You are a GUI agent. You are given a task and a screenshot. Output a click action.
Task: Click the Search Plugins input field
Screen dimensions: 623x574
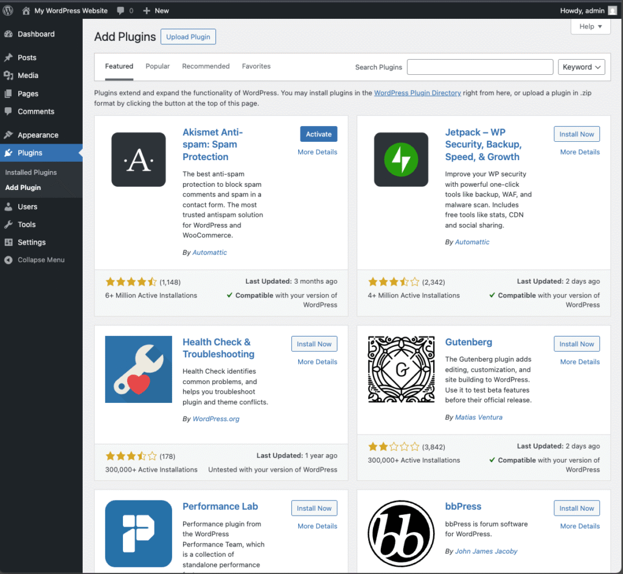click(479, 67)
